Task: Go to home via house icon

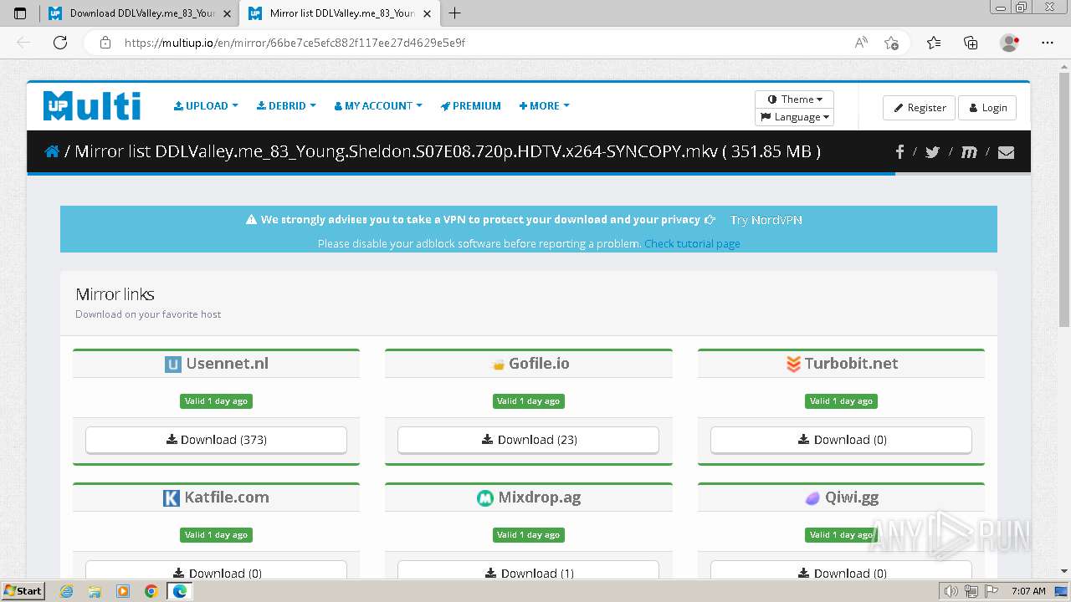Action: pos(52,151)
